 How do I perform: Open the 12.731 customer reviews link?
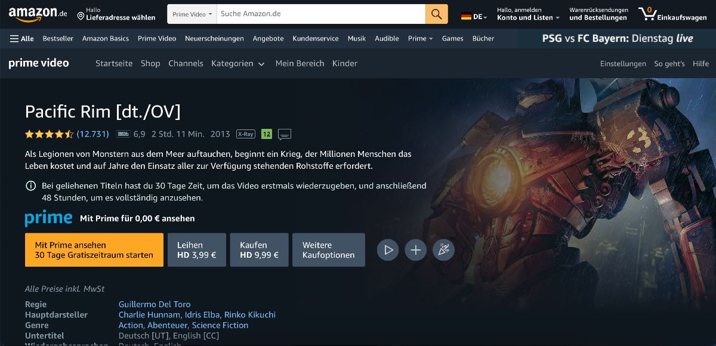pyautogui.click(x=93, y=134)
